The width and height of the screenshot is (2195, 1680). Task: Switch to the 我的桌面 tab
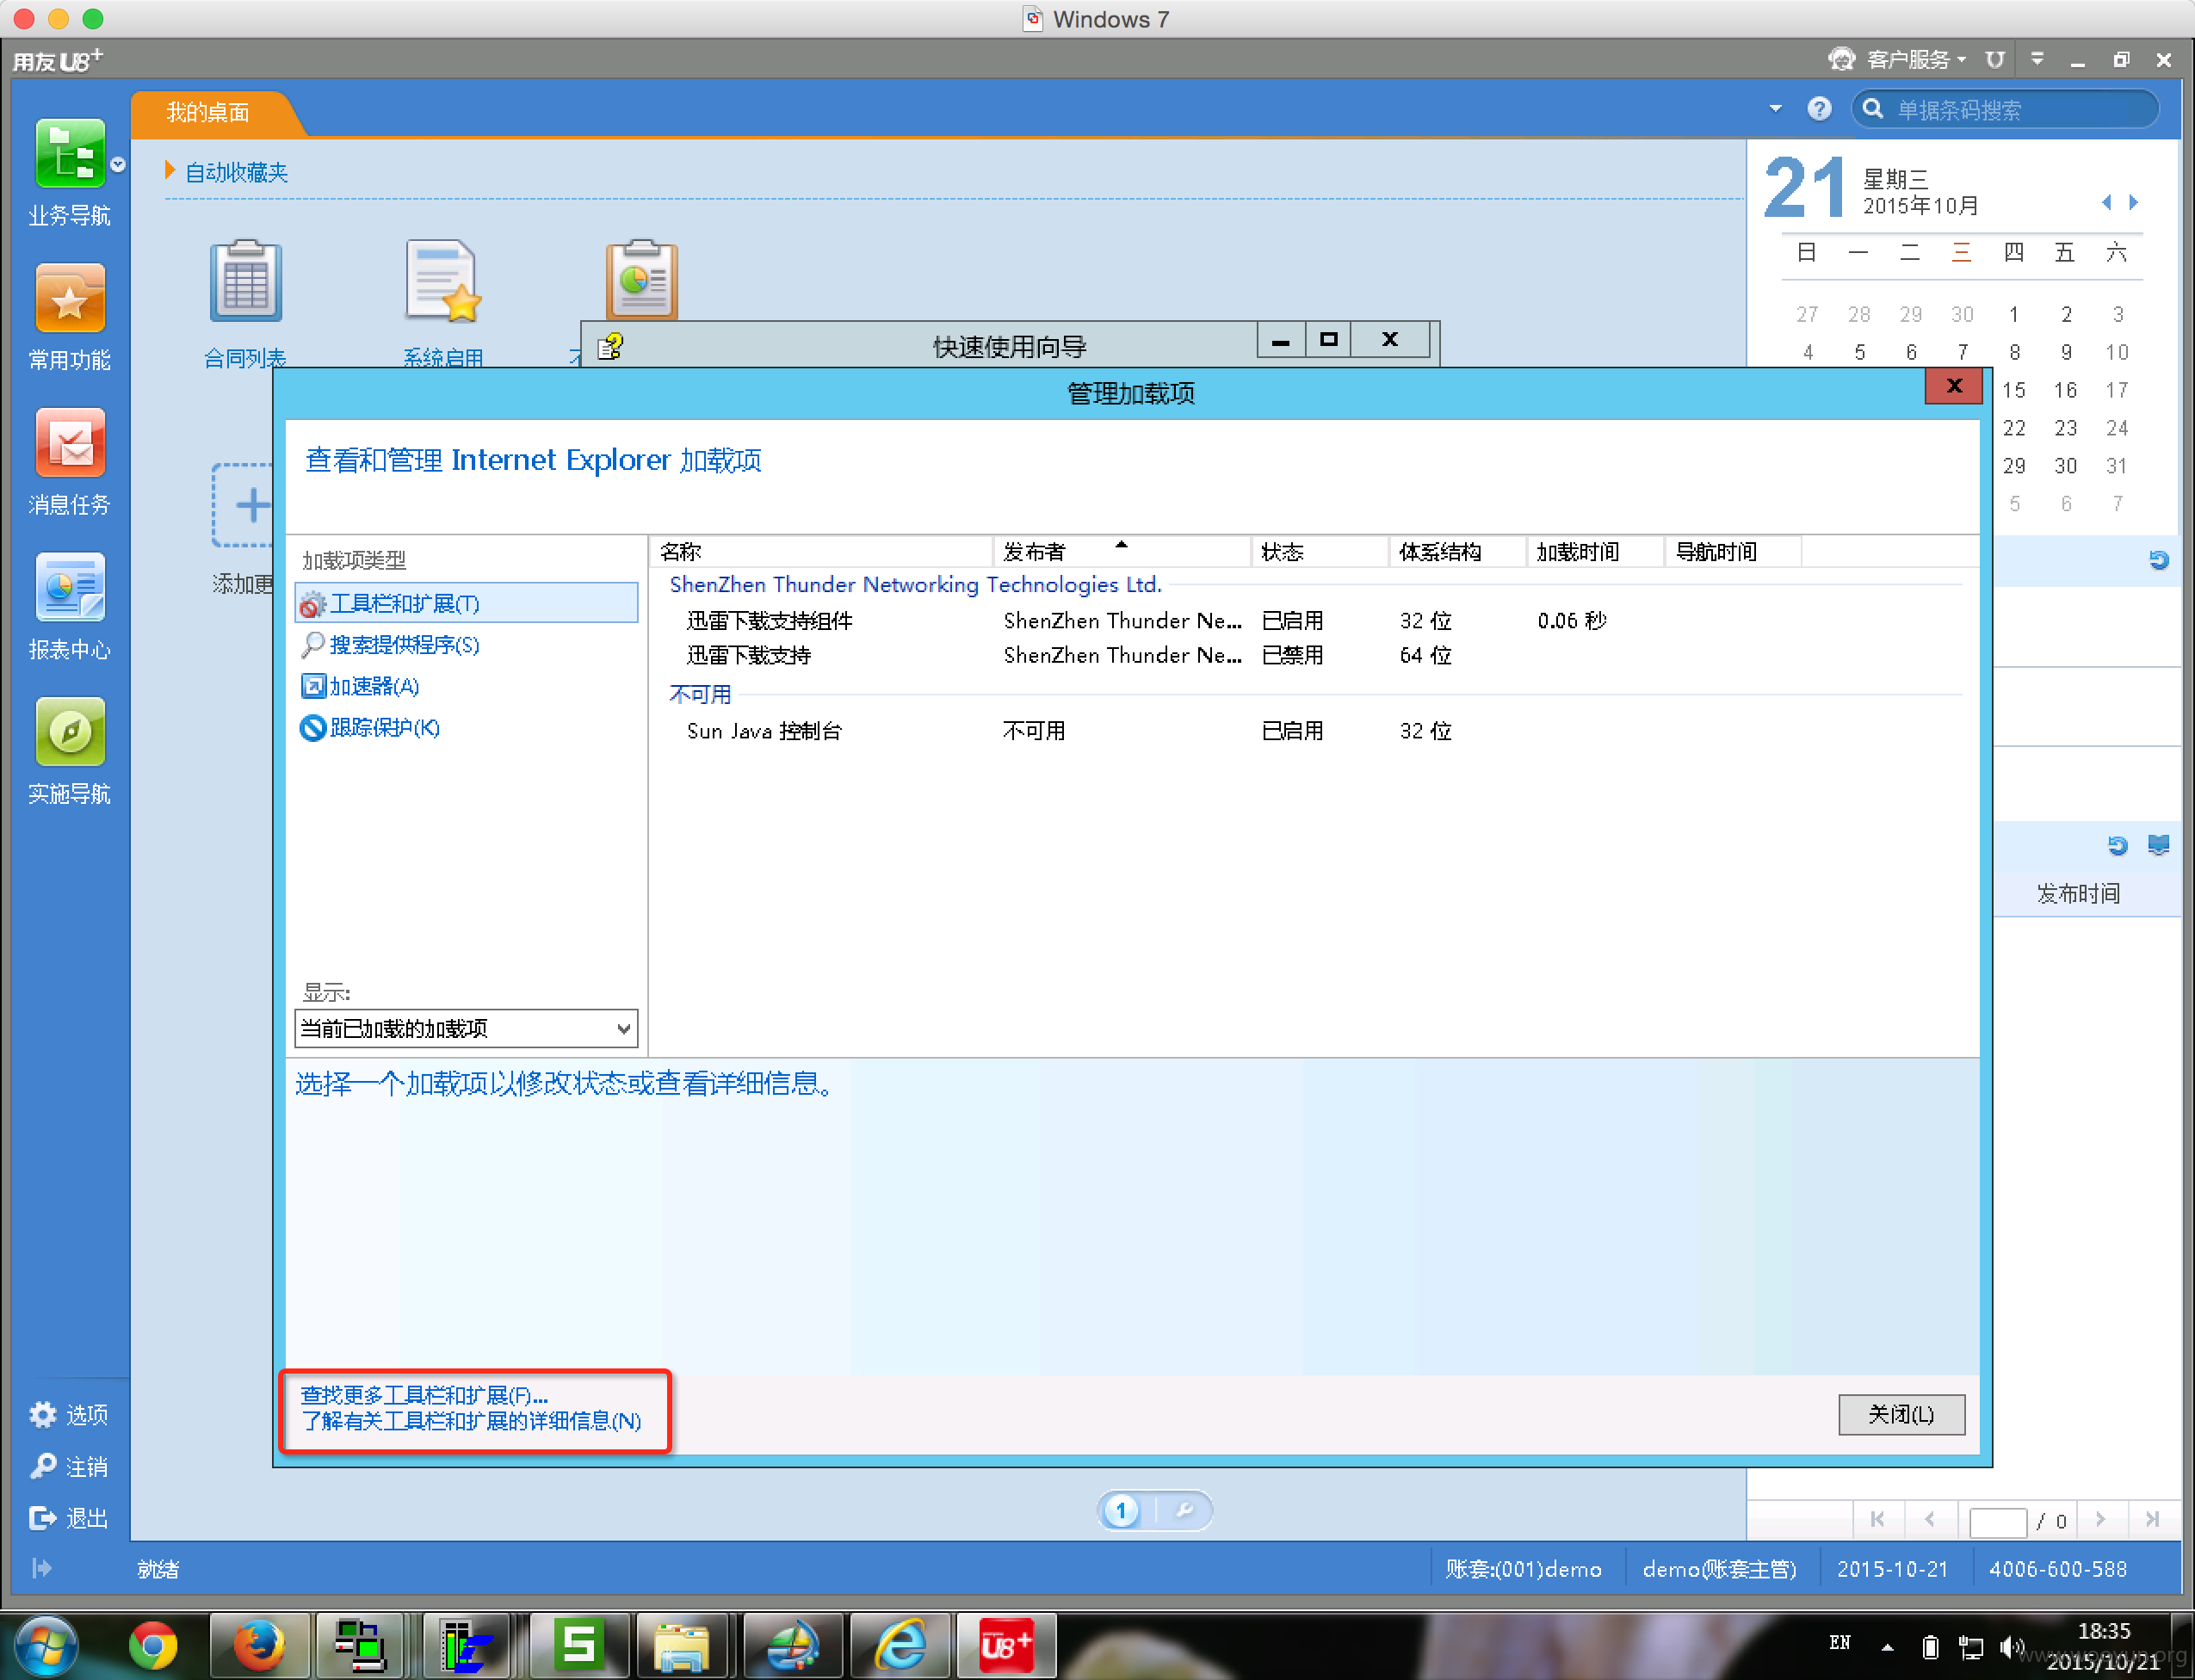208,112
